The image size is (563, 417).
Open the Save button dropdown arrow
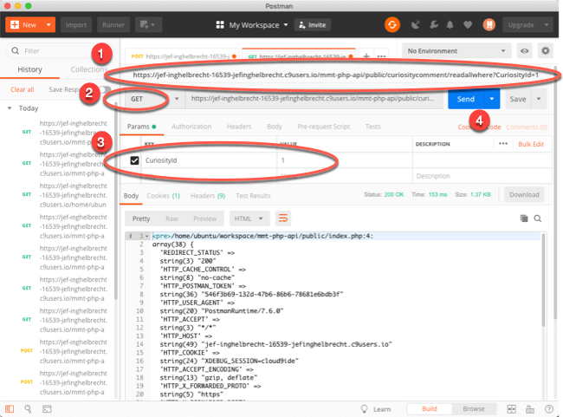point(539,99)
